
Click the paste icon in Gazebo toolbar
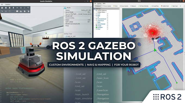pyautogui.click(x=28, y=11)
